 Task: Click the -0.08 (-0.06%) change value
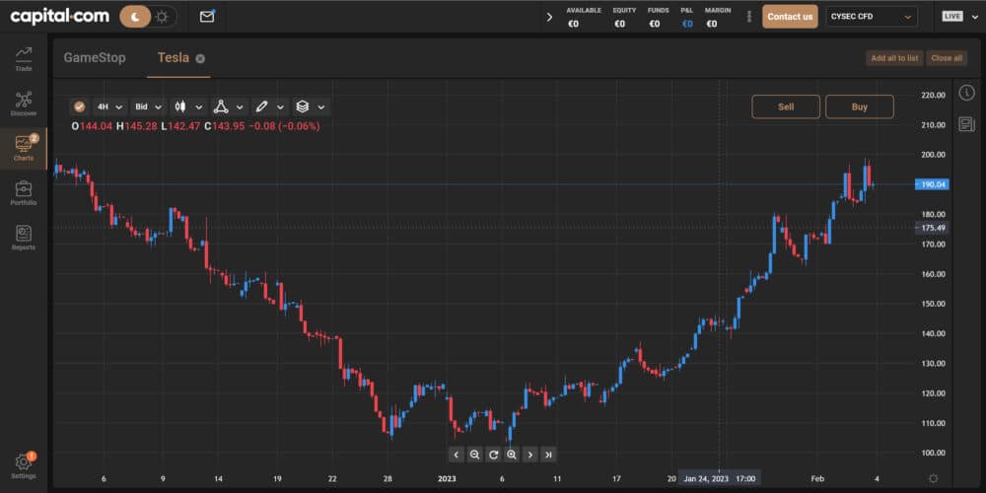[x=284, y=126]
